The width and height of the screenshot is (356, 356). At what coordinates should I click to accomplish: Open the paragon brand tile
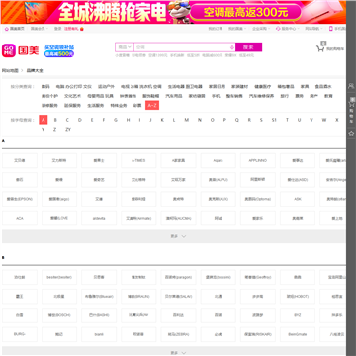(178, 277)
